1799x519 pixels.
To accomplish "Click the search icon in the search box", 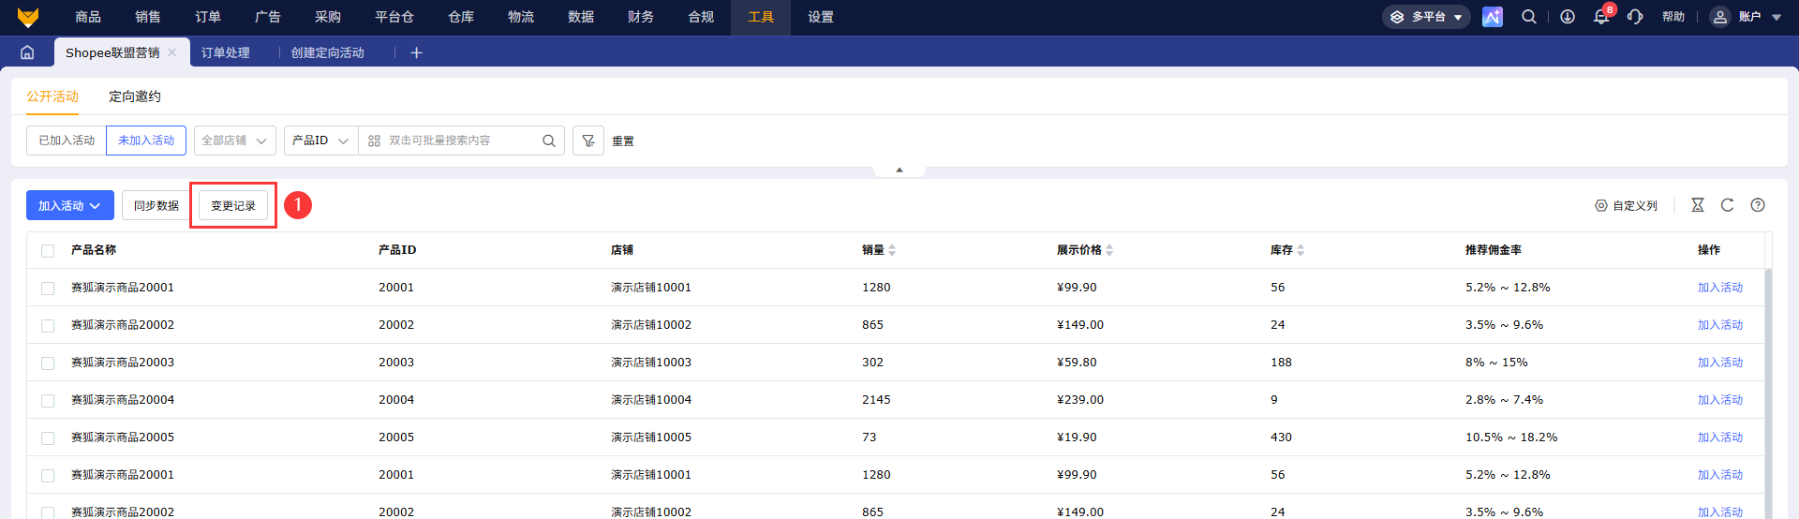I will [x=549, y=141].
